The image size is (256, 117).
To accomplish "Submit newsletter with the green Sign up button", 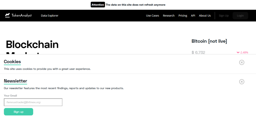I will point(18,112).
